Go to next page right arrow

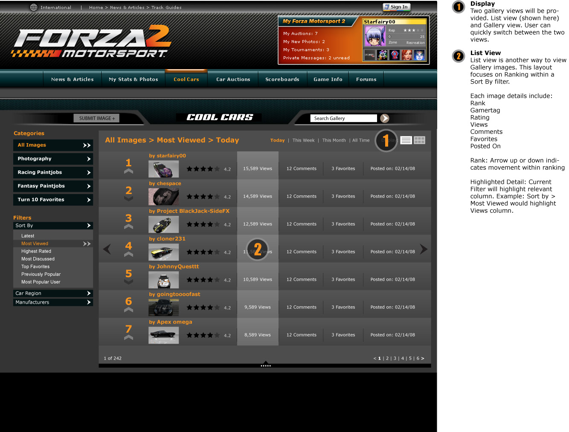click(x=424, y=249)
